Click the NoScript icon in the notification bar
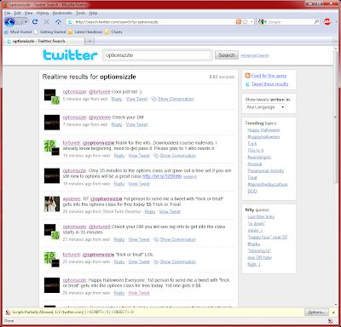The height and width of the screenshot is (327, 341). [8, 313]
